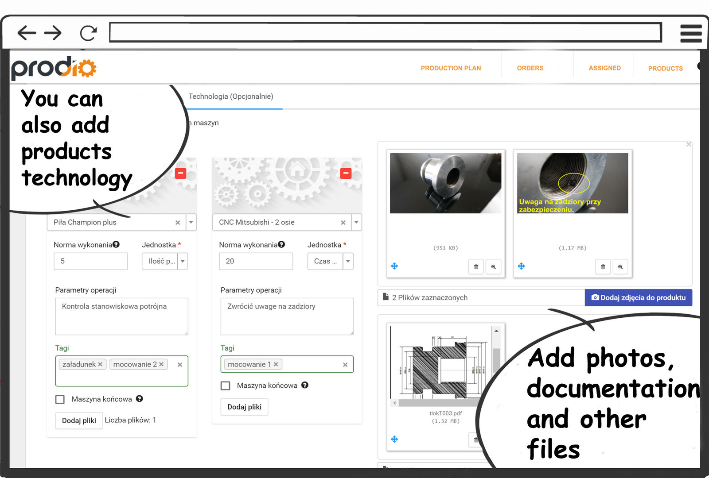Click the Prodio logo
Image resolution: width=709 pixels, height=478 pixels.
[x=54, y=68]
